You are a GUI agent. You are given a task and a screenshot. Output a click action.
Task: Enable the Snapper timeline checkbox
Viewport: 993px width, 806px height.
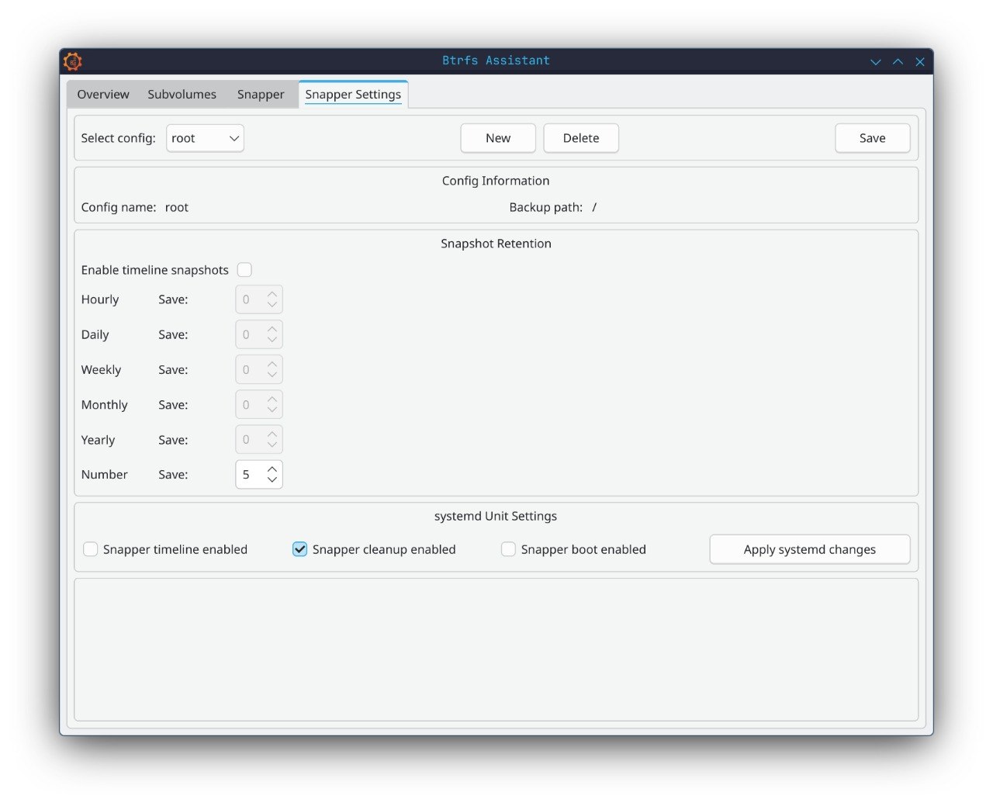click(x=91, y=549)
